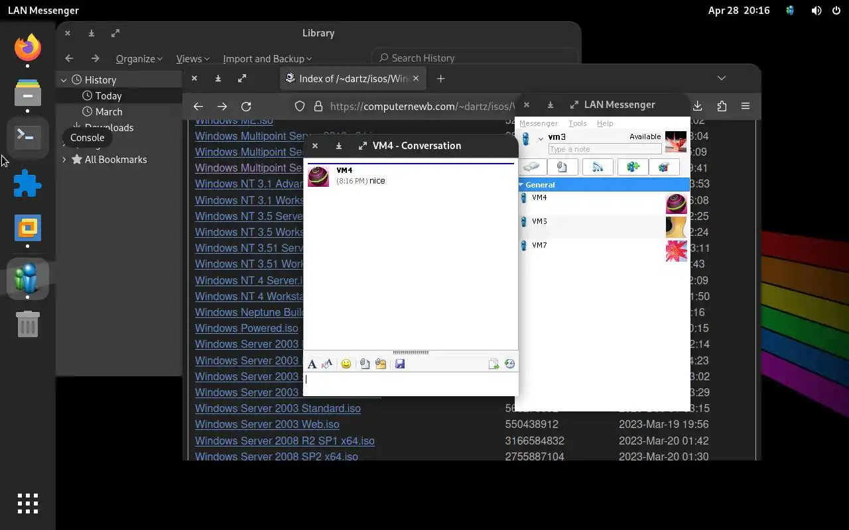
Task: Close the Index of /~dartz/isos tab
Action: (x=416, y=78)
